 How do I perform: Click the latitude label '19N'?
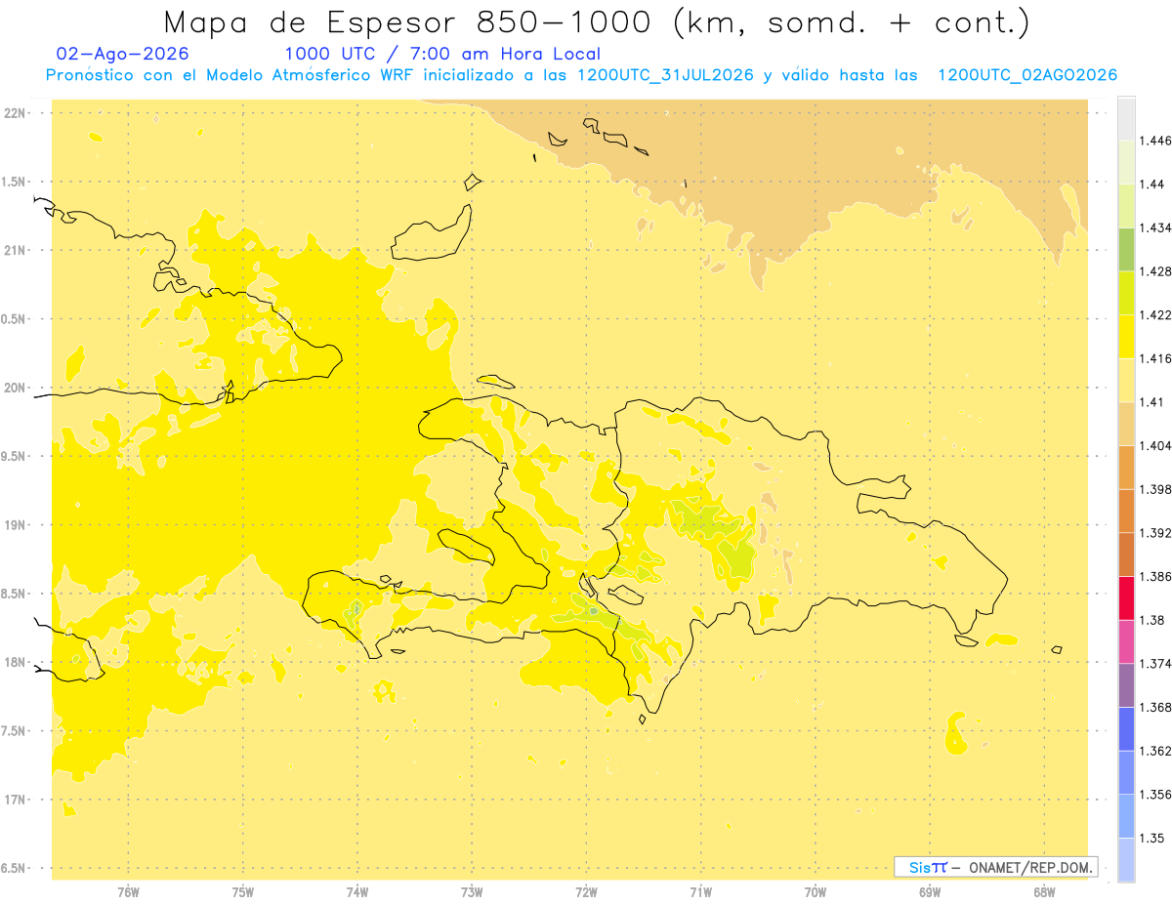coord(15,525)
